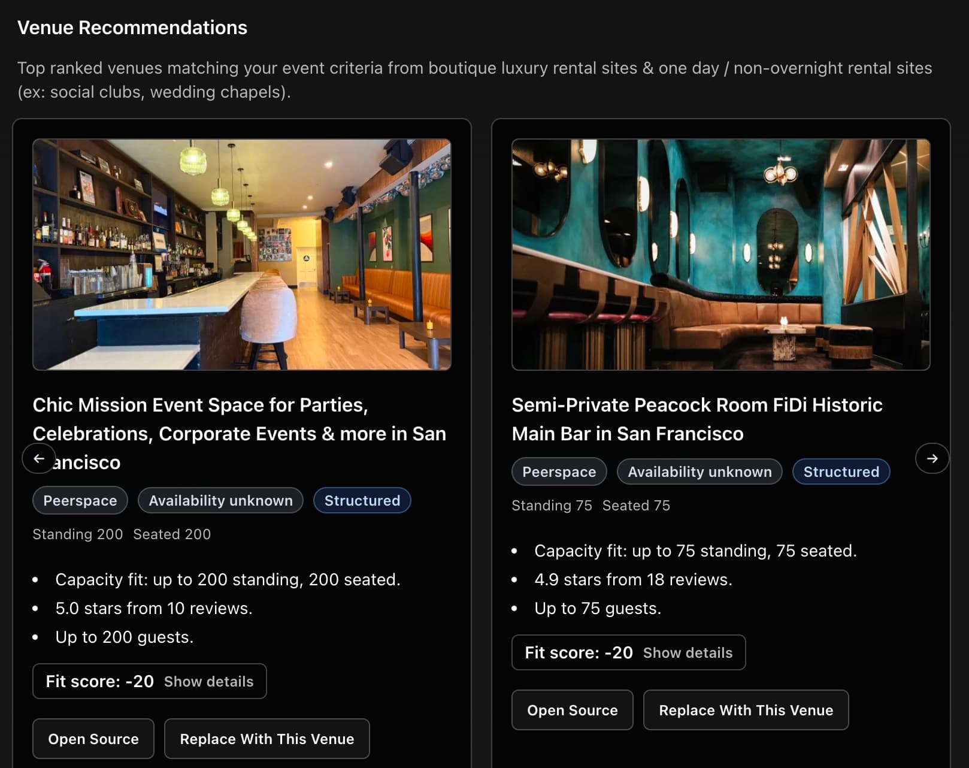Click the Chic Mission bar interior photo
The image size is (969, 768).
(x=242, y=253)
